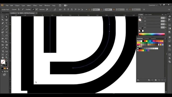This screenshot has height=97, width=172.
Task: Change the Screen Mode in toolbox
Action: click(x=4, y=75)
